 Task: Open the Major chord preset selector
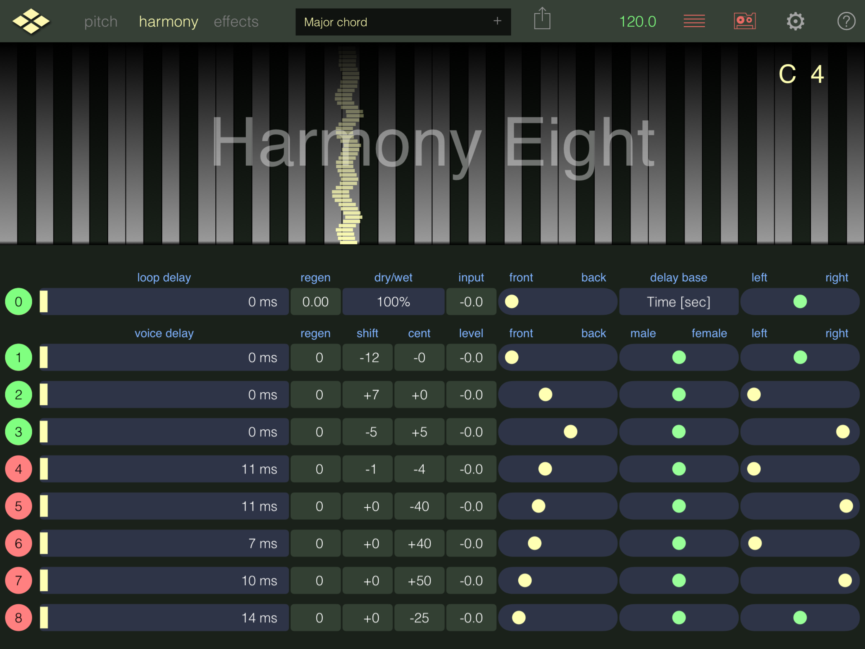pyautogui.click(x=391, y=22)
